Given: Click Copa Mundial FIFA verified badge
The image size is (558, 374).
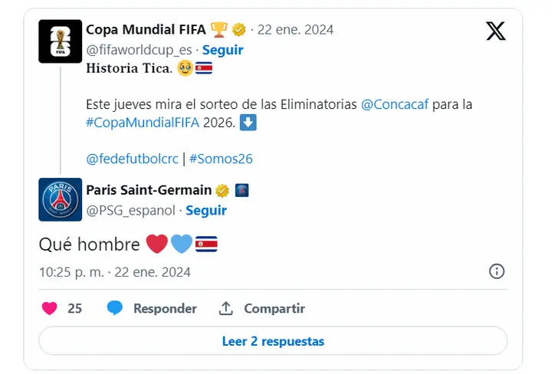Looking at the screenshot, I should [239, 30].
